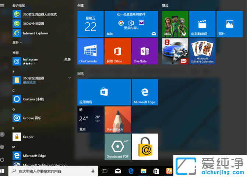The height and width of the screenshot is (177, 247).
Task: Open the 邮件 mail tile
Action: 131,24
